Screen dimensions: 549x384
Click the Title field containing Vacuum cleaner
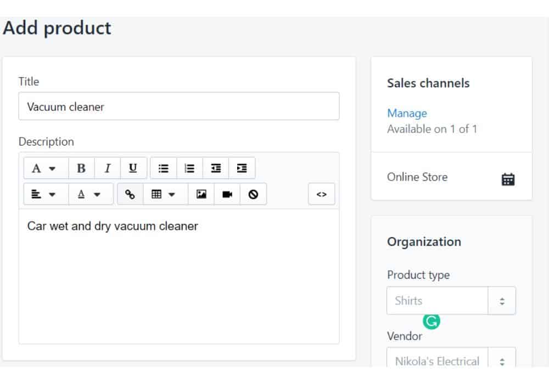pyautogui.click(x=179, y=106)
